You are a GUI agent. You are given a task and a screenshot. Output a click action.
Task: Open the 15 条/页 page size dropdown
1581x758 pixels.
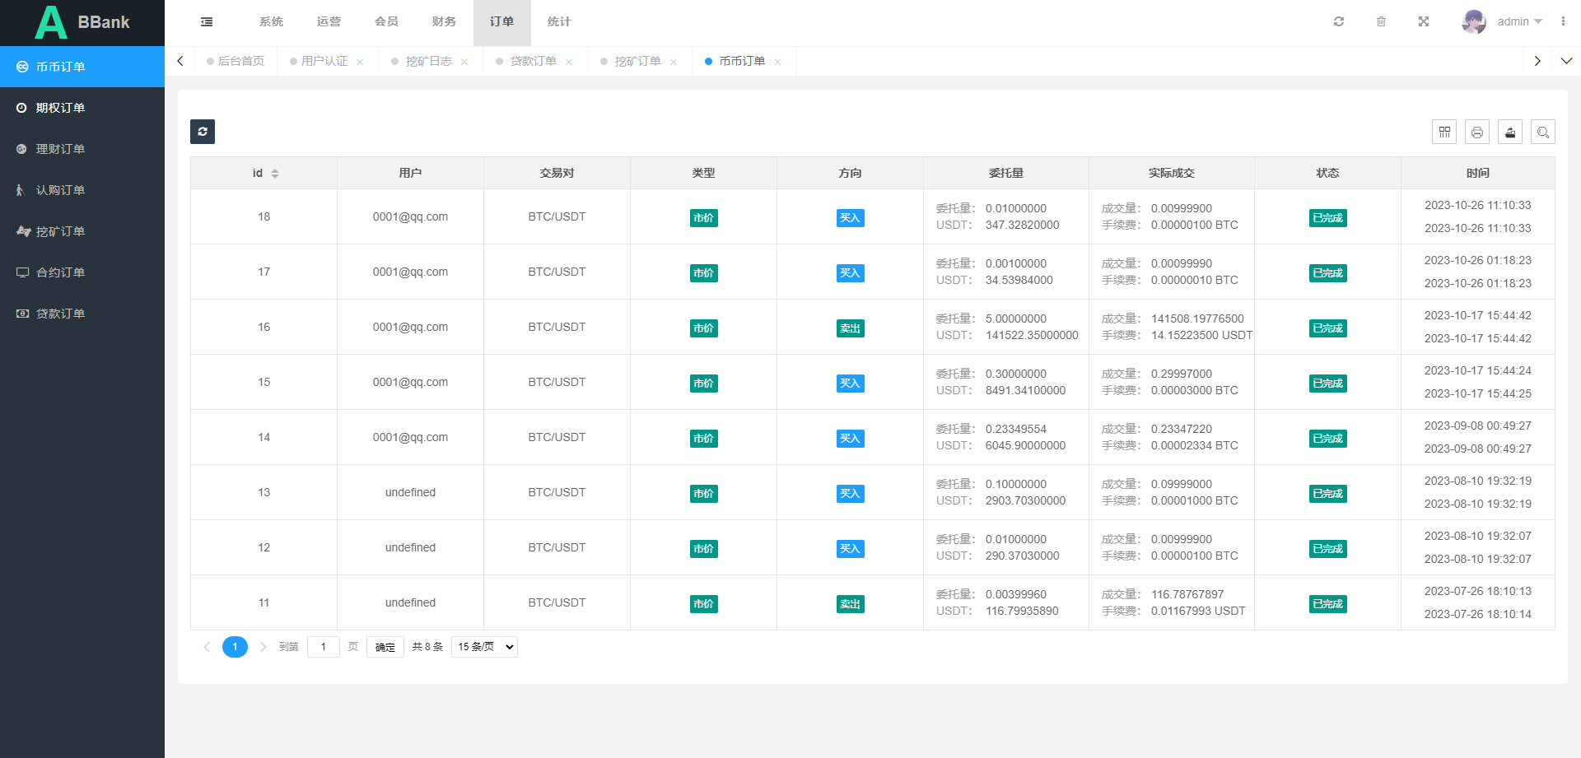click(x=484, y=647)
